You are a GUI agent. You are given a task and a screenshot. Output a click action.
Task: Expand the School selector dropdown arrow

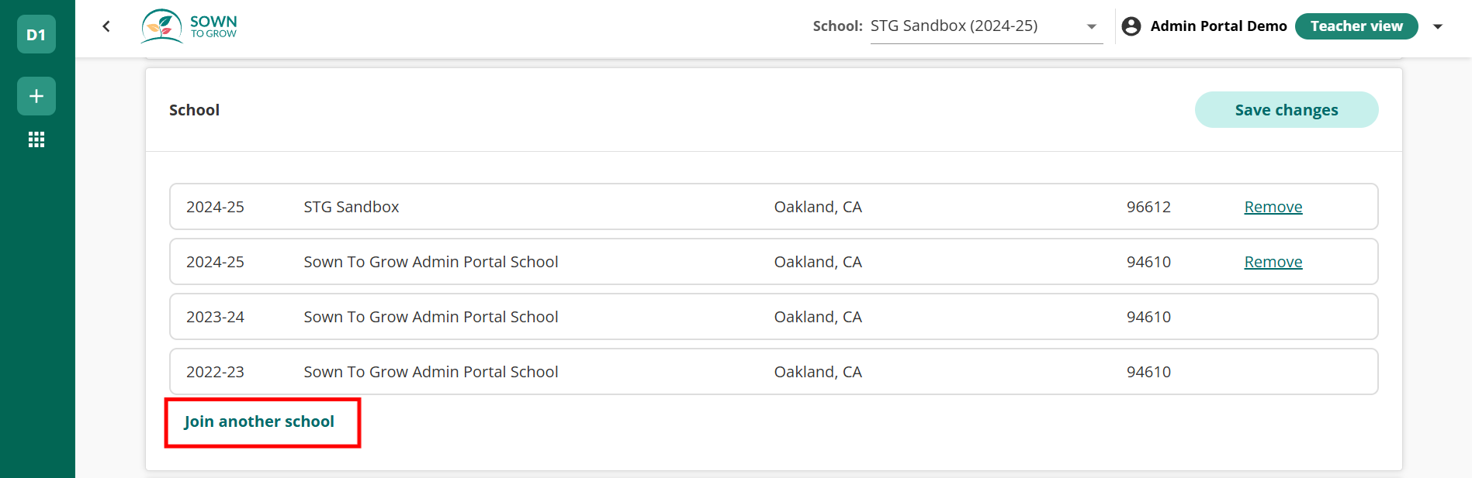[1092, 26]
